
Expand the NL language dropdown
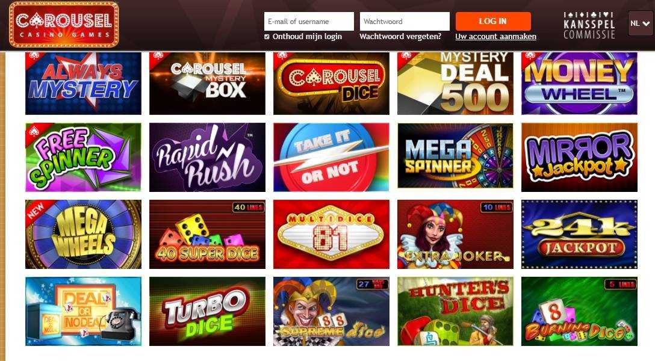pyautogui.click(x=640, y=23)
